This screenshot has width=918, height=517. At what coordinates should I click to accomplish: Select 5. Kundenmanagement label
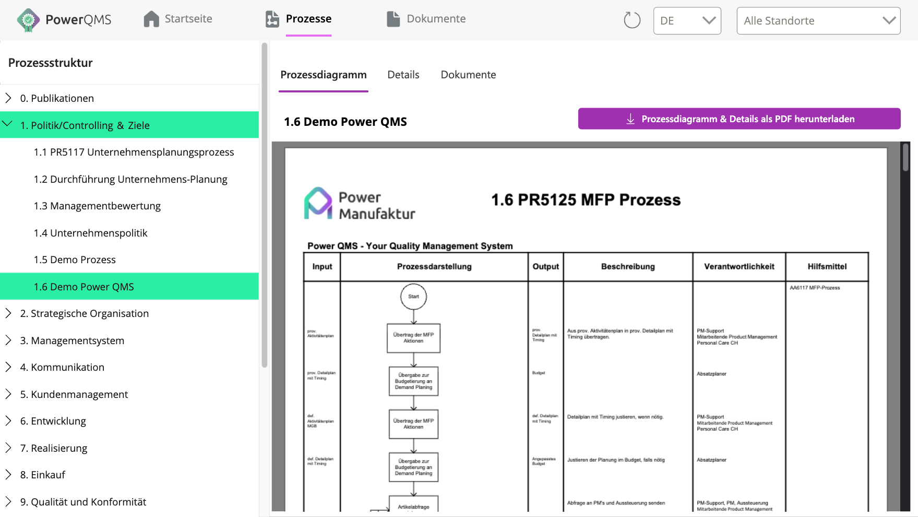pyautogui.click(x=74, y=394)
